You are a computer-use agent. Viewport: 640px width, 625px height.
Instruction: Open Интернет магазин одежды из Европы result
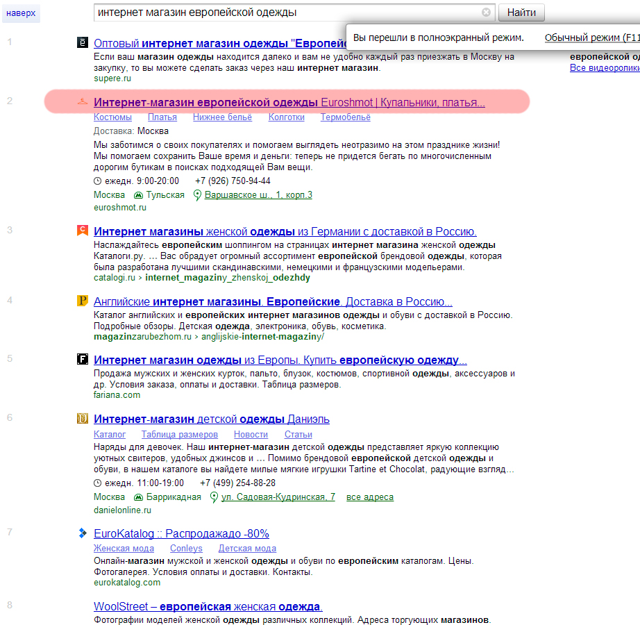(x=280, y=360)
